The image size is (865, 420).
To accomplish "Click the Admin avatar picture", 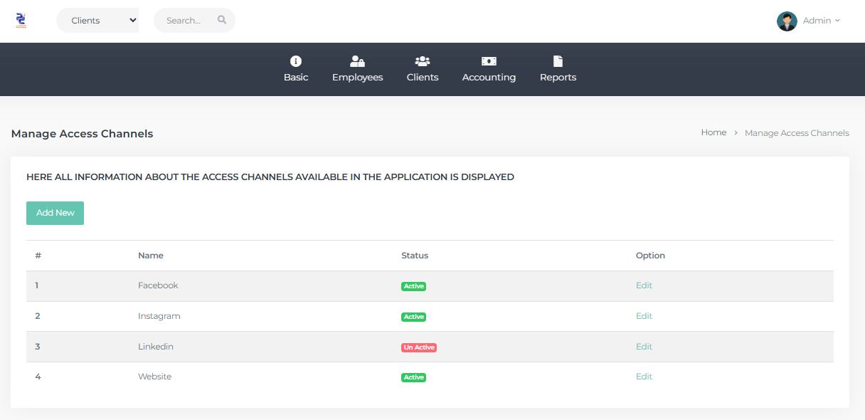I will [x=787, y=21].
